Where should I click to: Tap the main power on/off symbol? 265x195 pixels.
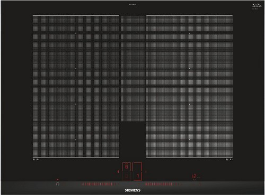coord(58,184)
